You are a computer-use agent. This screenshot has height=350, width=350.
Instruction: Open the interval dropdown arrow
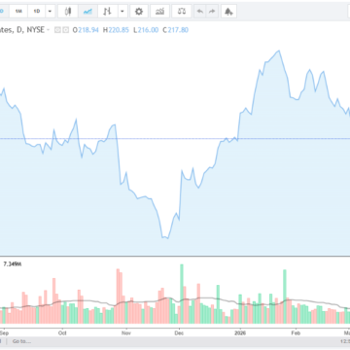click(x=50, y=12)
